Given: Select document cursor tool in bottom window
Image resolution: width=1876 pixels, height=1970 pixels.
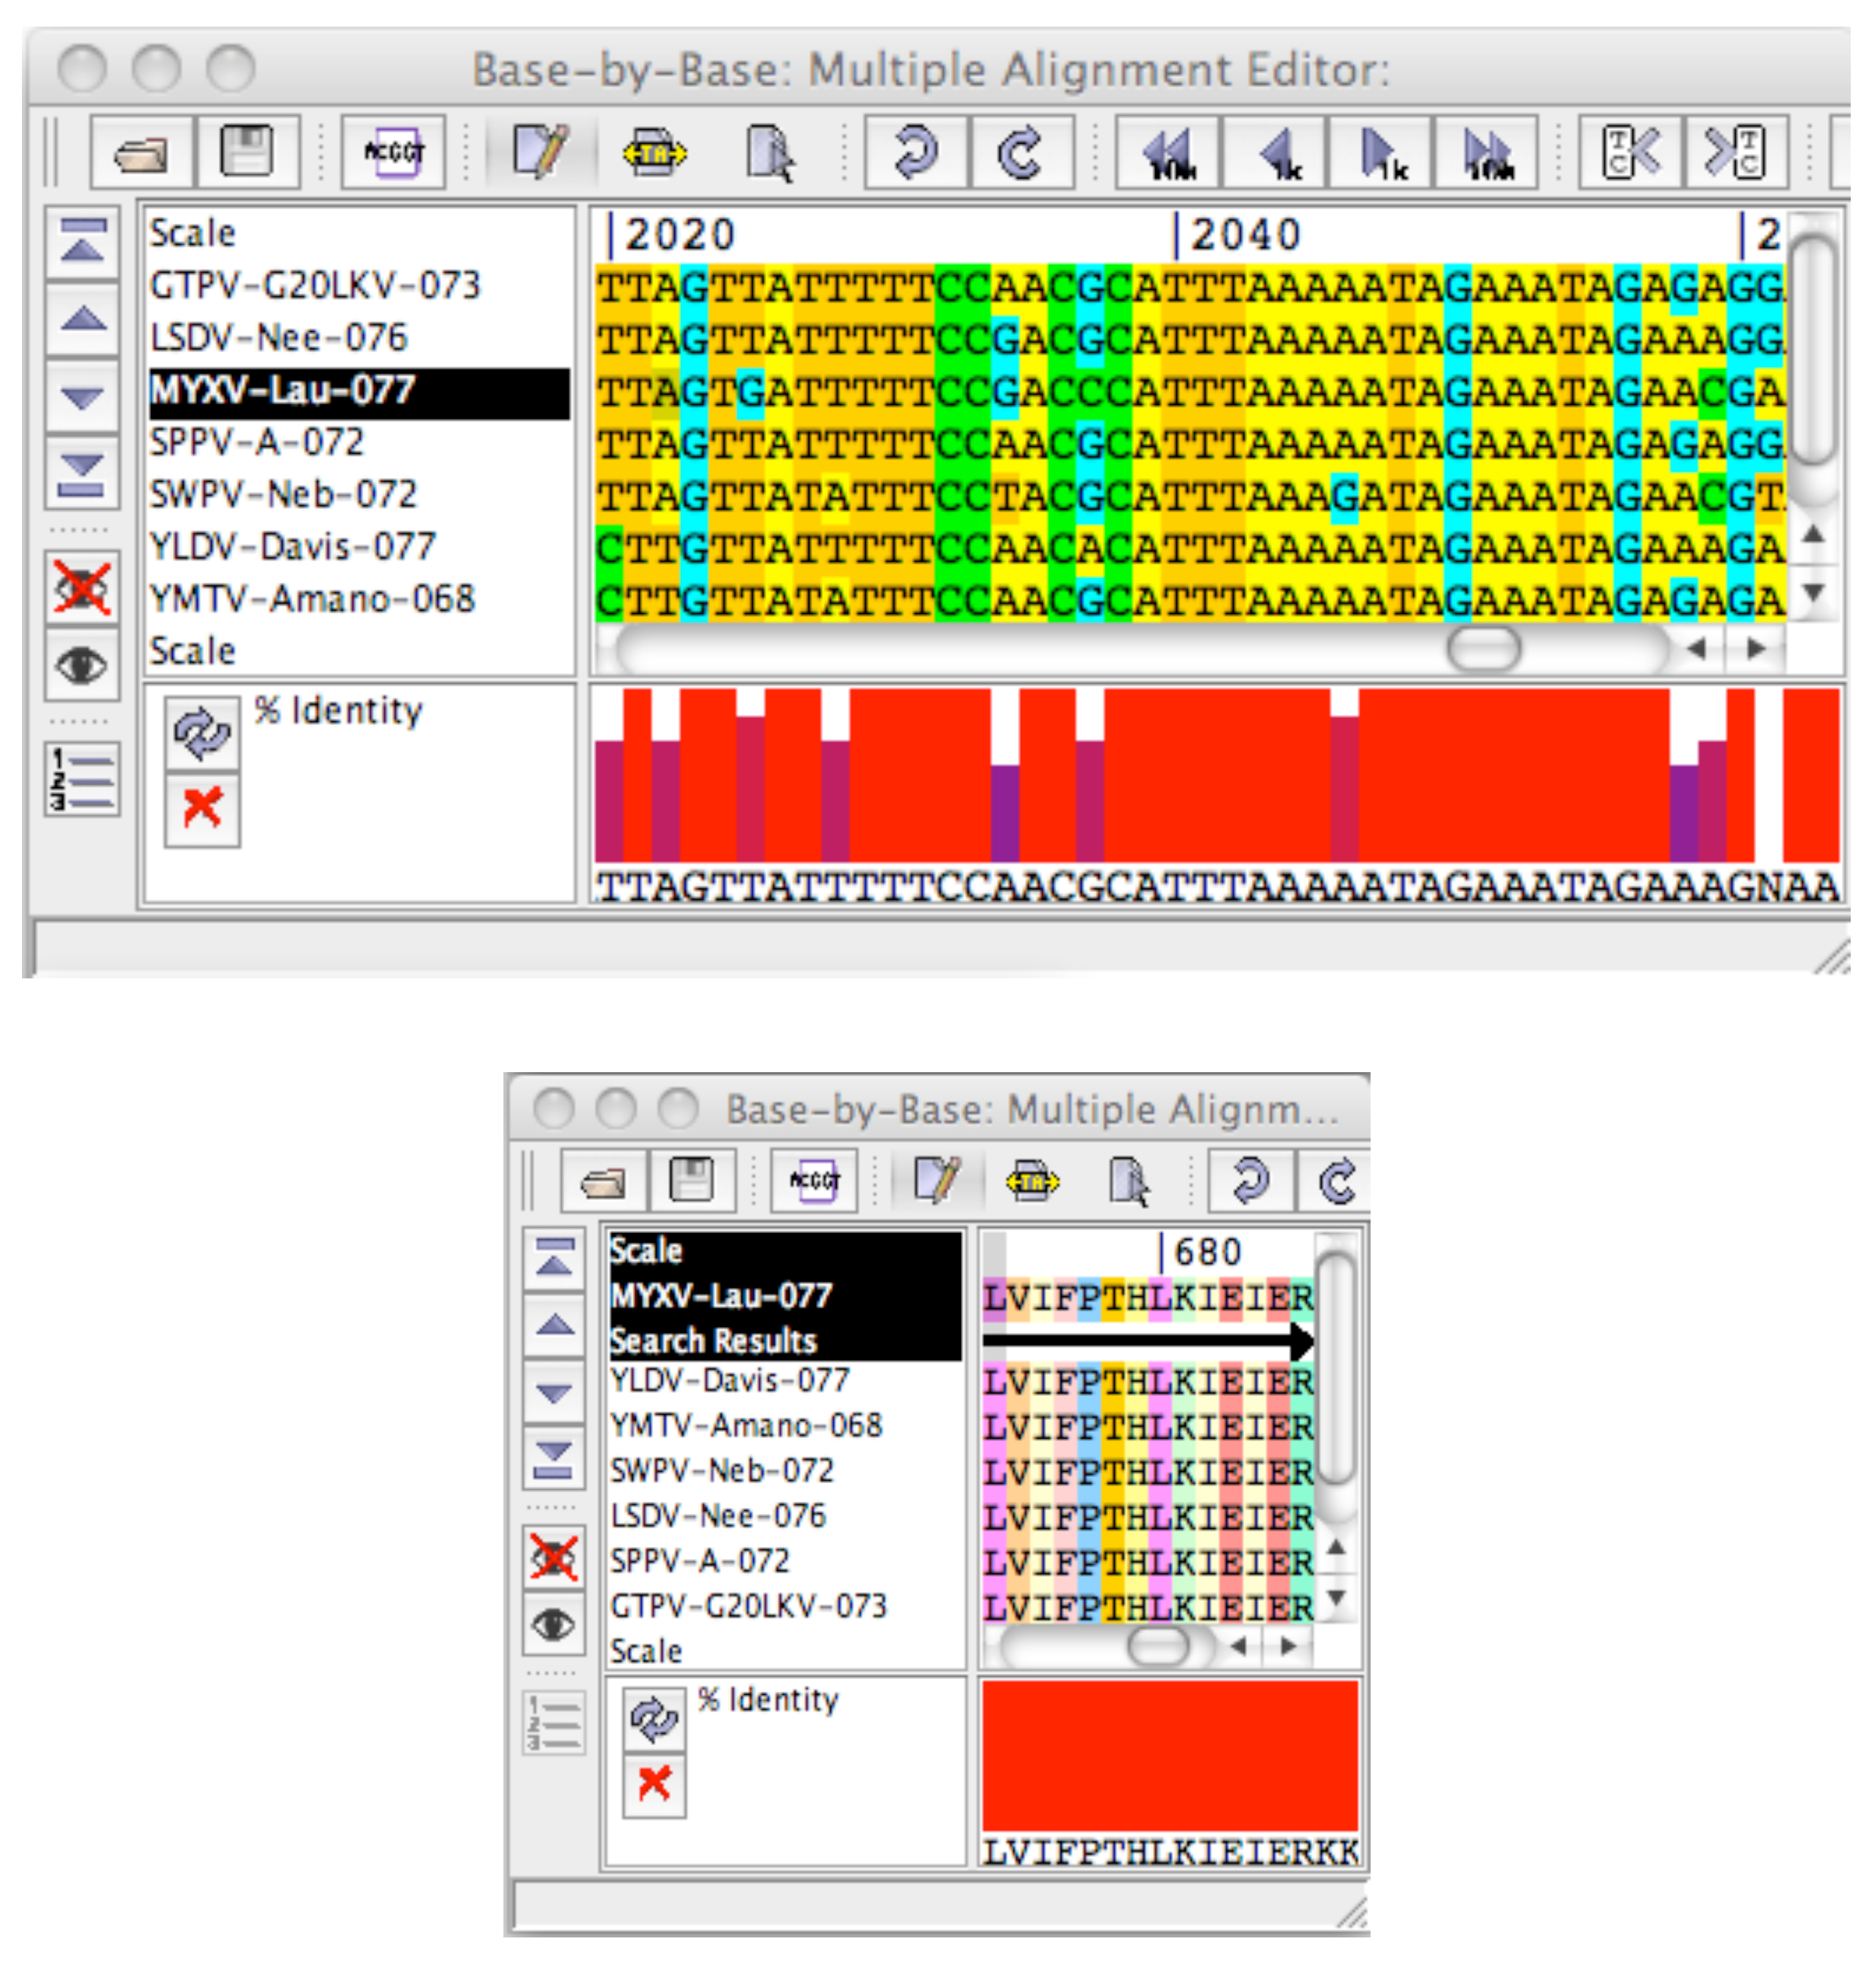Looking at the screenshot, I should pos(1129,1181).
